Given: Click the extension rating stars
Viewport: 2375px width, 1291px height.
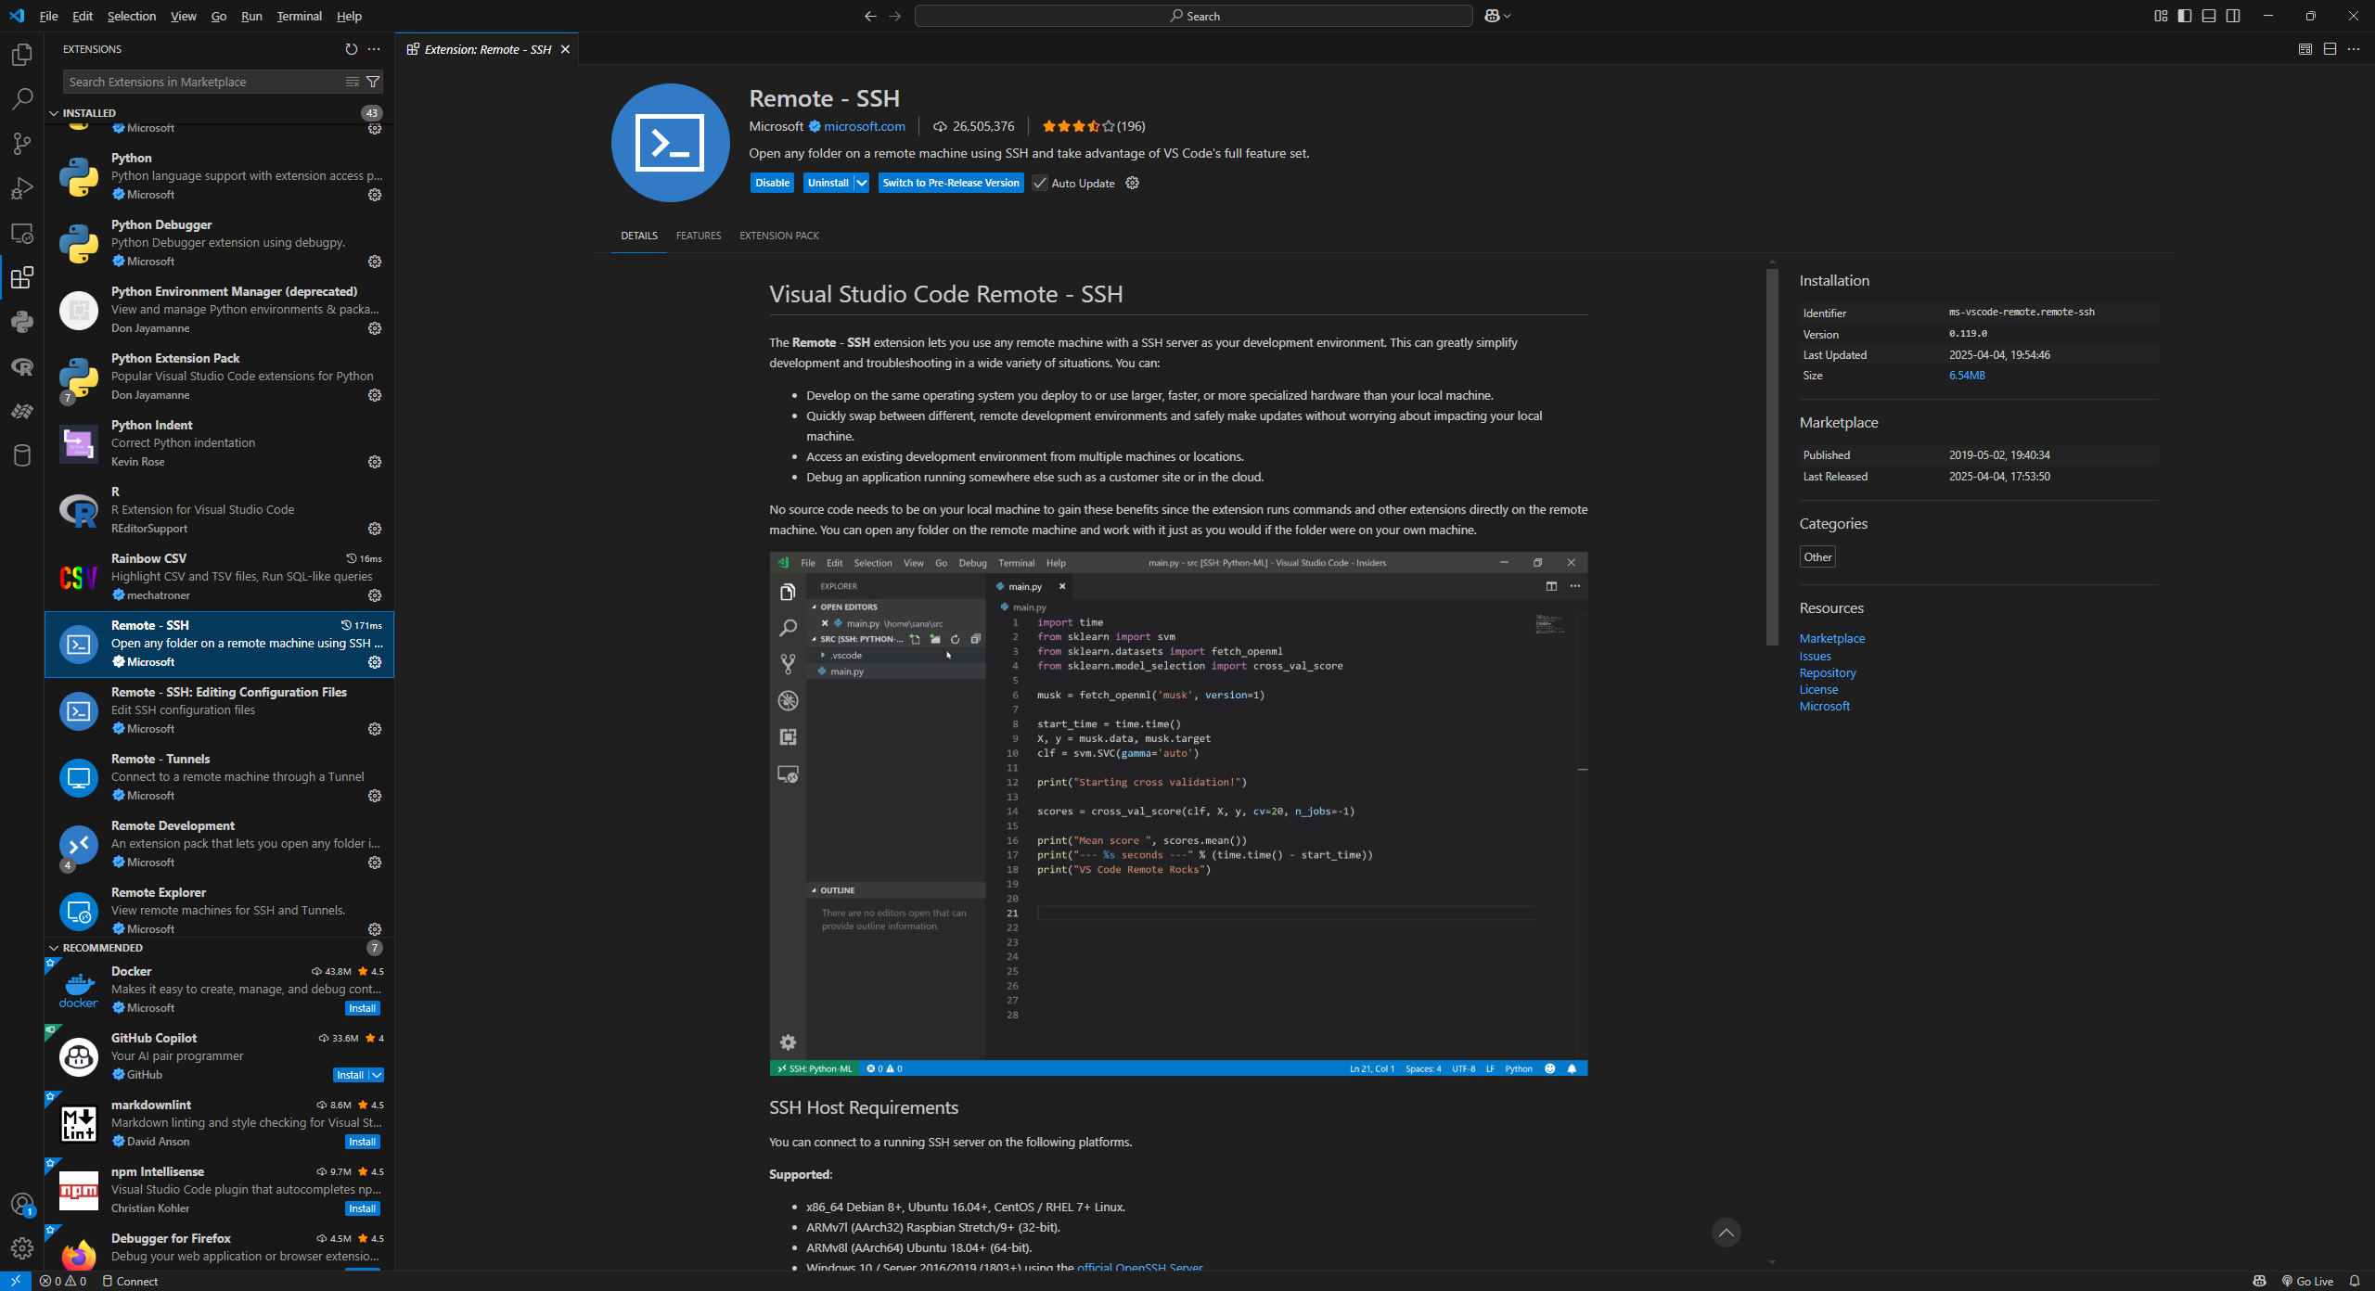Looking at the screenshot, I should (x=1077, y=126).
